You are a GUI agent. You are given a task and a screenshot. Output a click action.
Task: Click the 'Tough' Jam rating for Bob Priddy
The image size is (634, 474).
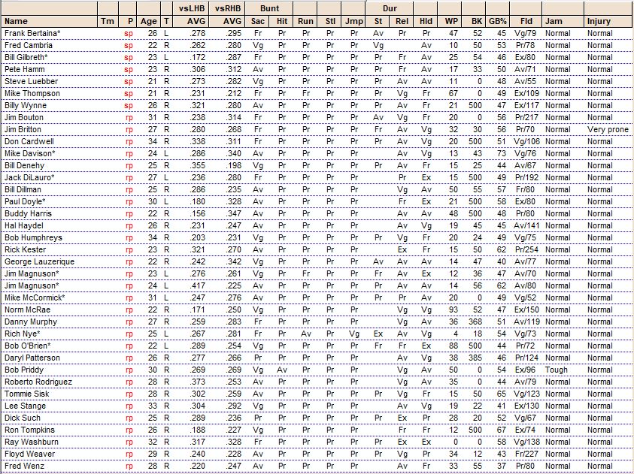557,370
